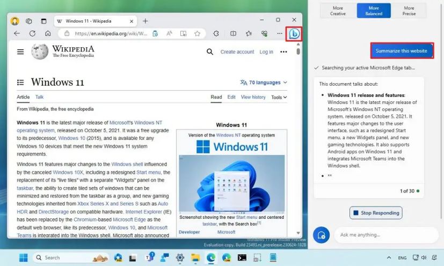Toggle the article table of contents
Viewport: 444px width, 266px height.
tap(20, 83)
